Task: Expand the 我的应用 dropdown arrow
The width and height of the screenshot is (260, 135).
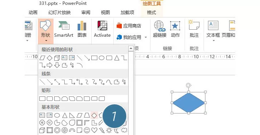Action: point(146,37)
